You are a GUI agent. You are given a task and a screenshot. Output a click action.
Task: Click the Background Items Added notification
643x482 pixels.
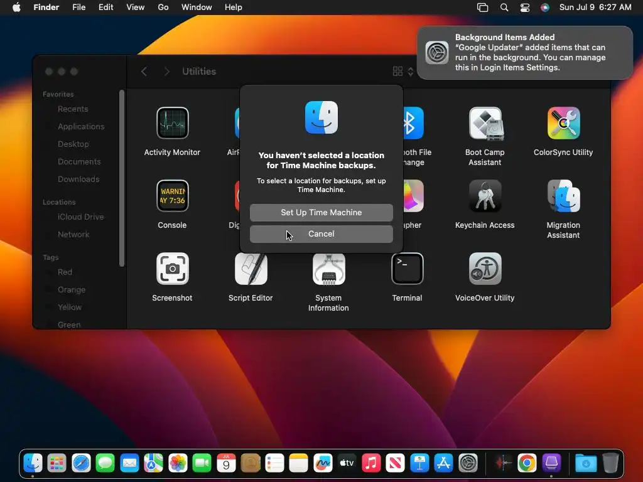525,53
